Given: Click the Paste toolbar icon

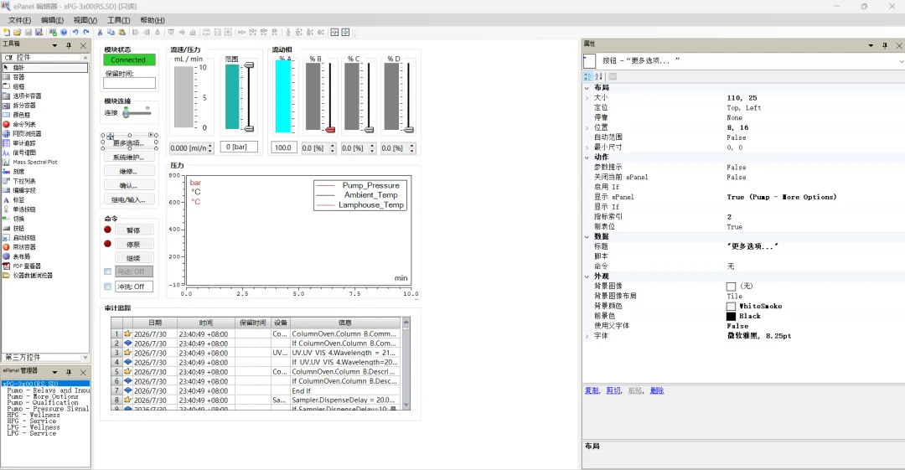Looking at the screenshot, I should (122, 33).
